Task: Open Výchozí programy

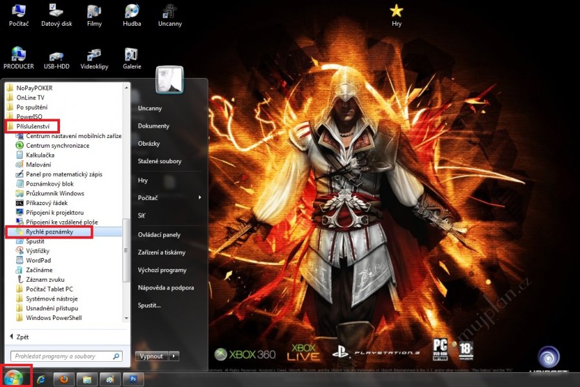Action: (x=162, y=270)
